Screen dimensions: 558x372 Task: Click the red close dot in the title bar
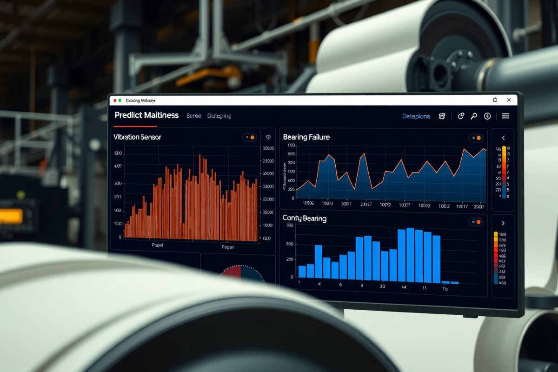[115, 100]
